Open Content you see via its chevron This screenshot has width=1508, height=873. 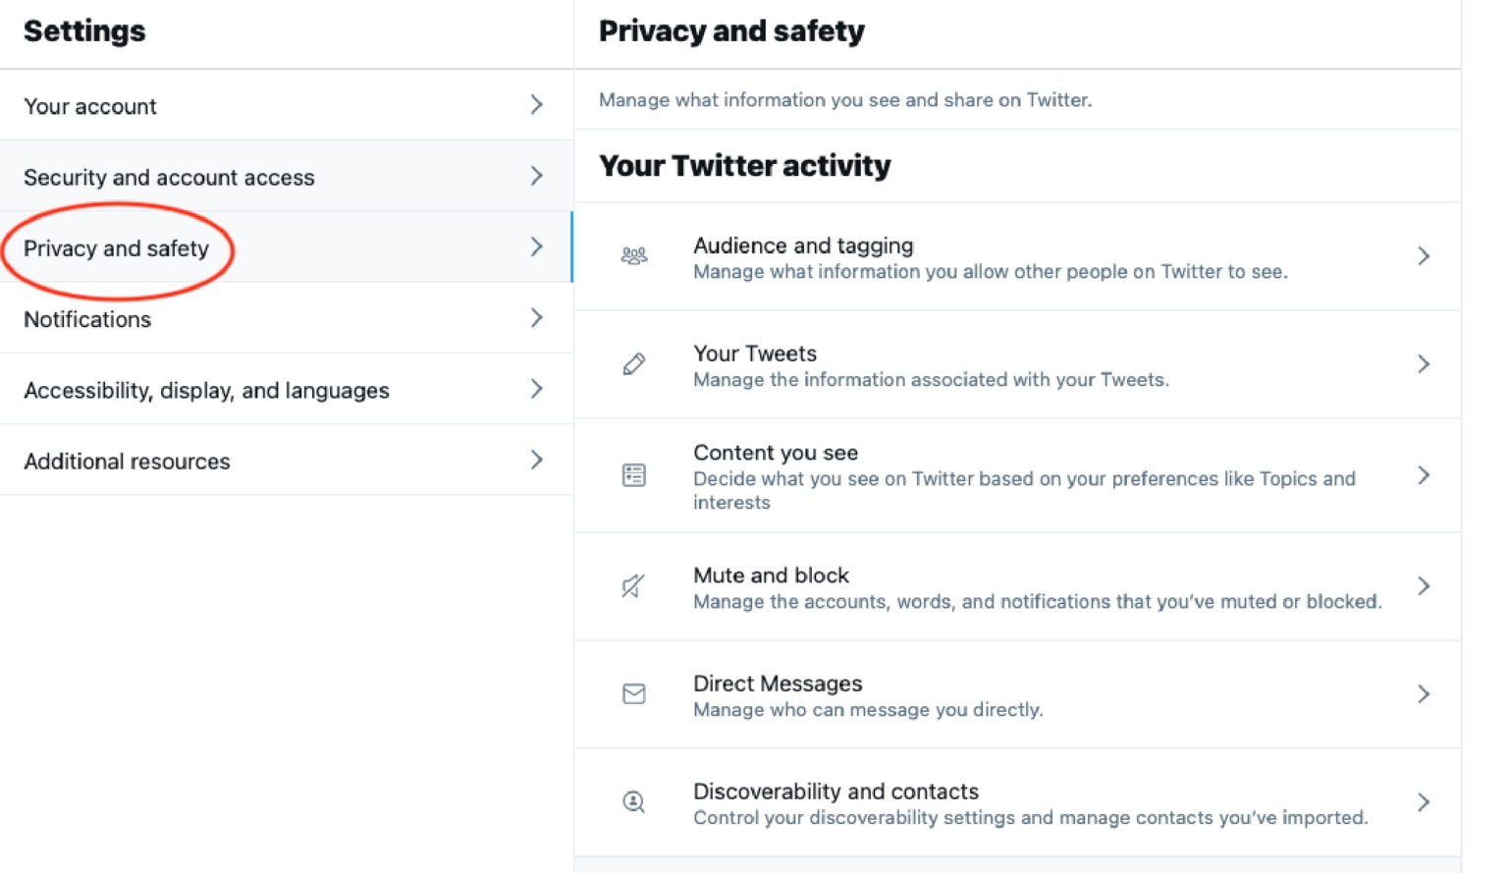(1424, 475)
